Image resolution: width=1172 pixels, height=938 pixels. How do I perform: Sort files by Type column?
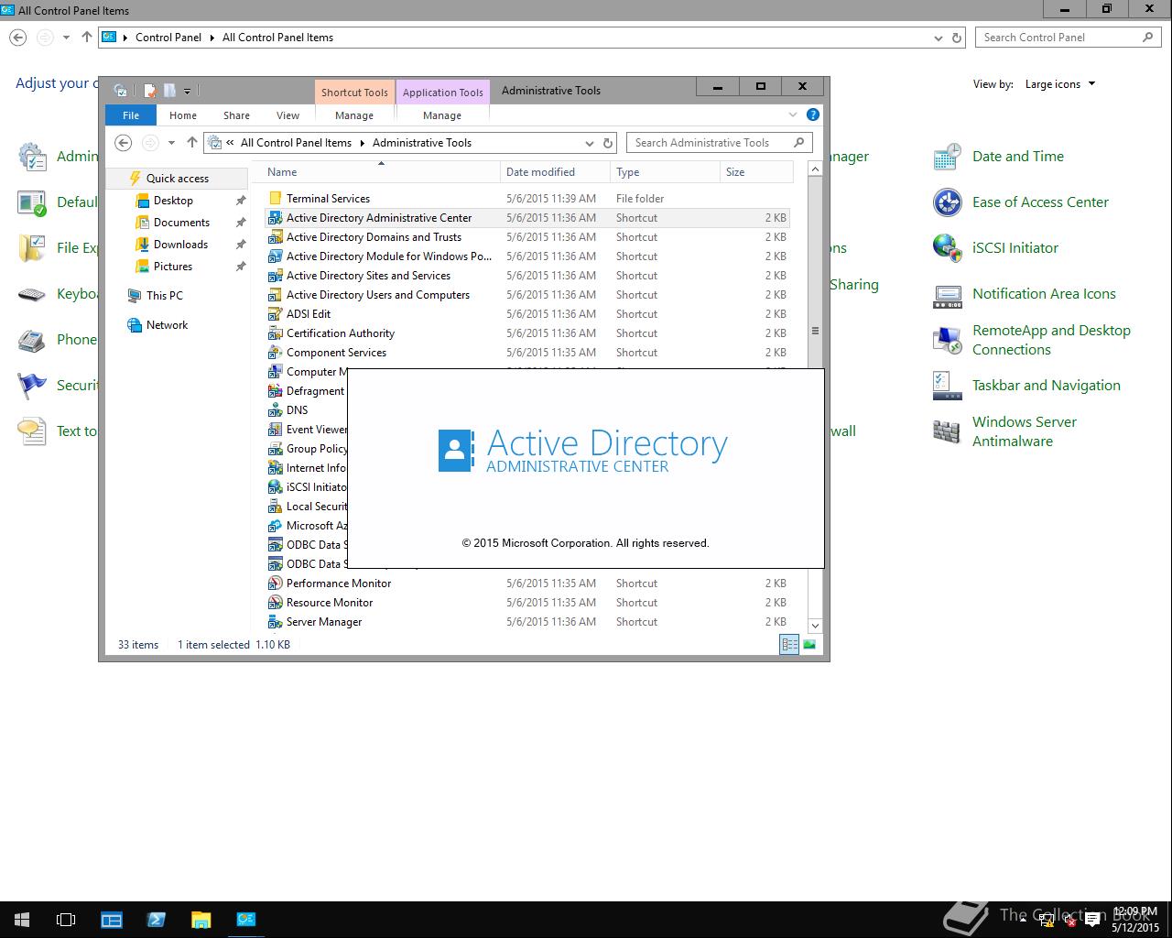pyautogui.click(x=665, y=172)
